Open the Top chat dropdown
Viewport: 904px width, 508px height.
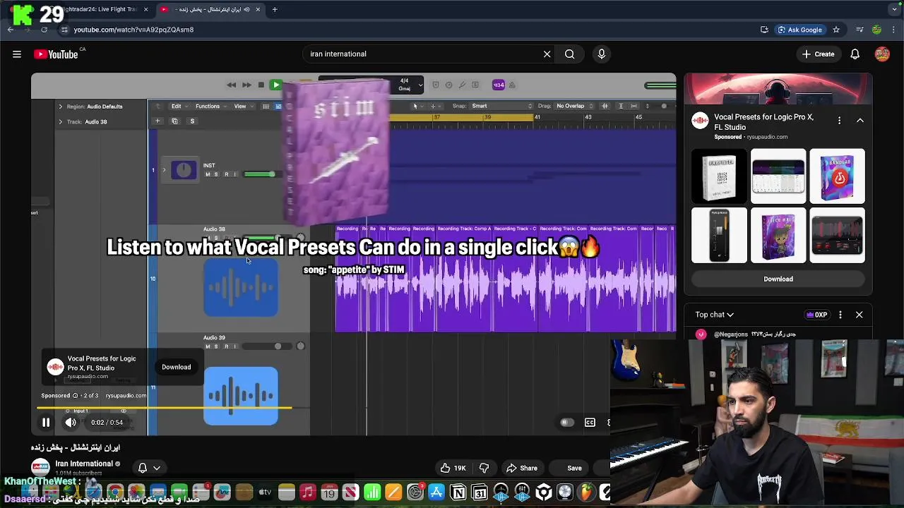(714, 315)
